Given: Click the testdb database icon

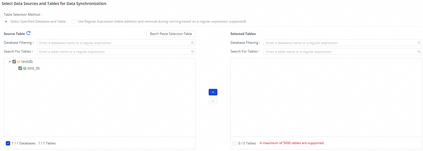Looking at the screenshot, I should pos(19,62).
